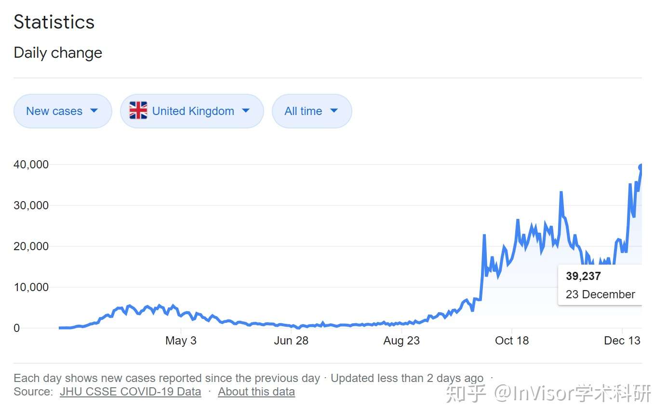Click the Jun 28 date axis label
The height and width of the screenshot is (420, 668).
pyautogui.click(x=291, y=341)
